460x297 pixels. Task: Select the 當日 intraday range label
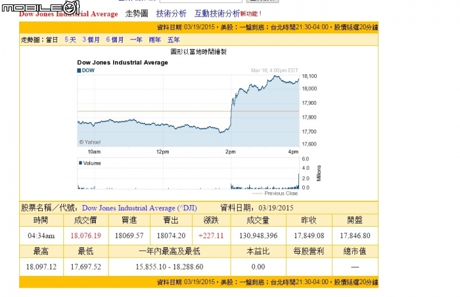52,40
